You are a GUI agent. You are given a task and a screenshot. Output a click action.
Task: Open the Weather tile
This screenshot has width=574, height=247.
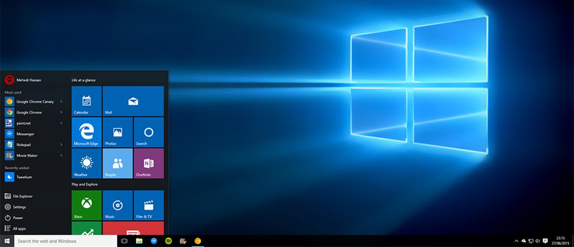tap(86, 163)
